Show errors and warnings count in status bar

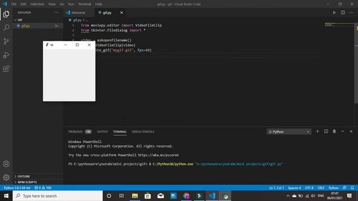point(43,188)
